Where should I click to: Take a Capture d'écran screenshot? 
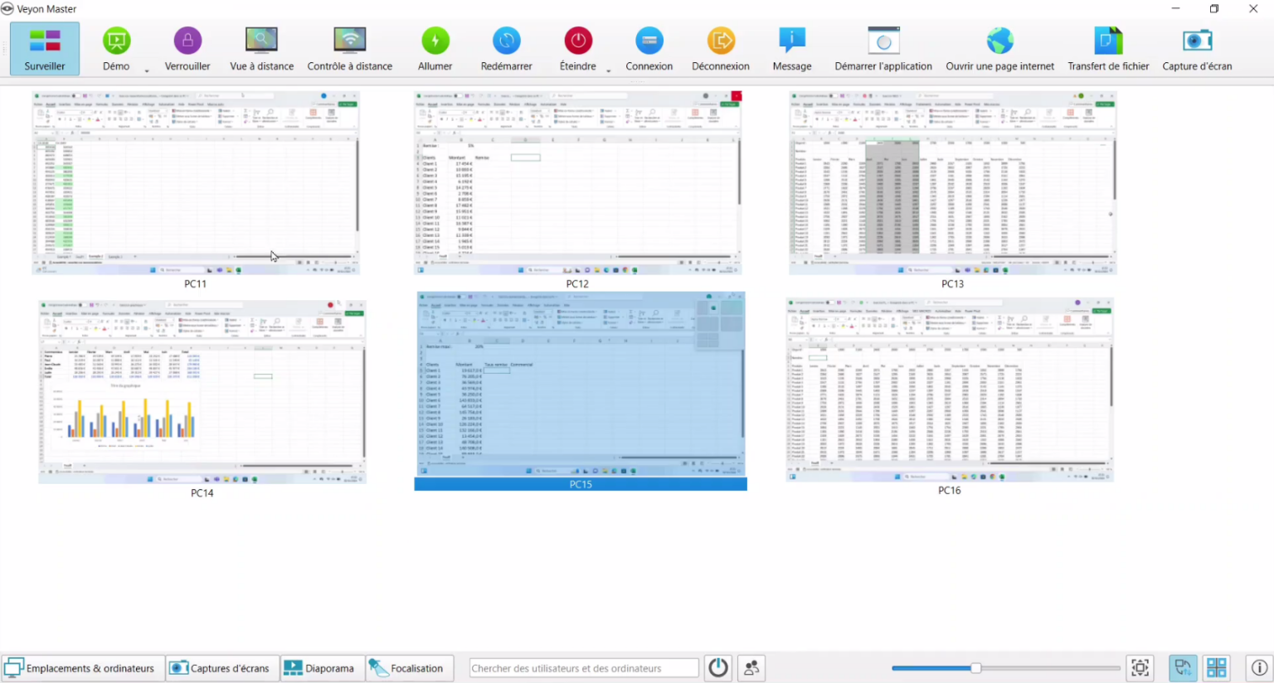(1196, 41)
